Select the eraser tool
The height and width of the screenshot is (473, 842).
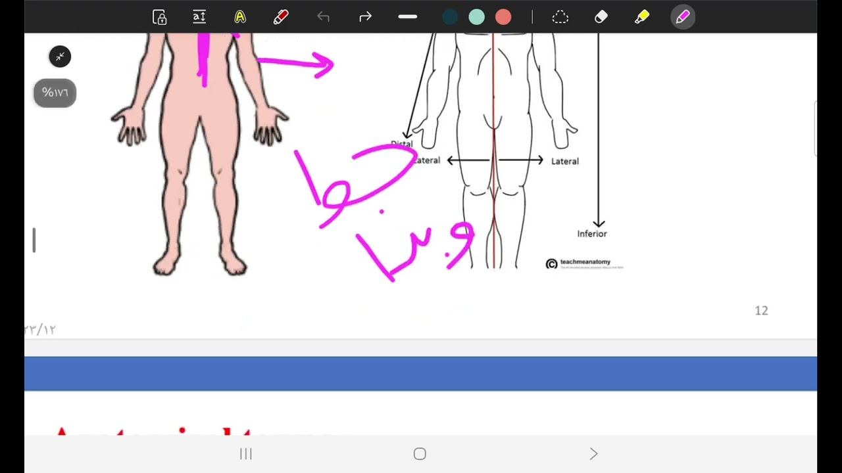click(601, 17)
